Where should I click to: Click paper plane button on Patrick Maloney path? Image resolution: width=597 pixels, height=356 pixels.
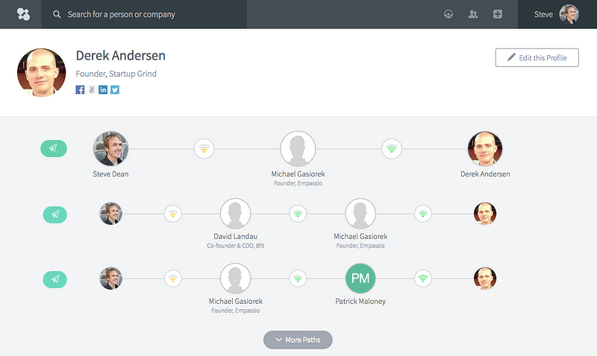(x=54, y=279)
